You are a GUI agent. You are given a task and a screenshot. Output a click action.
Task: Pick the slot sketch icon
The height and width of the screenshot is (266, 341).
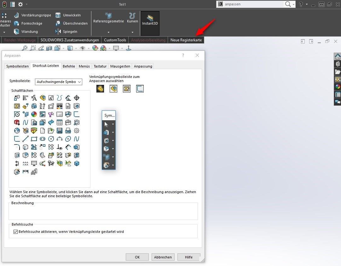[43, 139]
